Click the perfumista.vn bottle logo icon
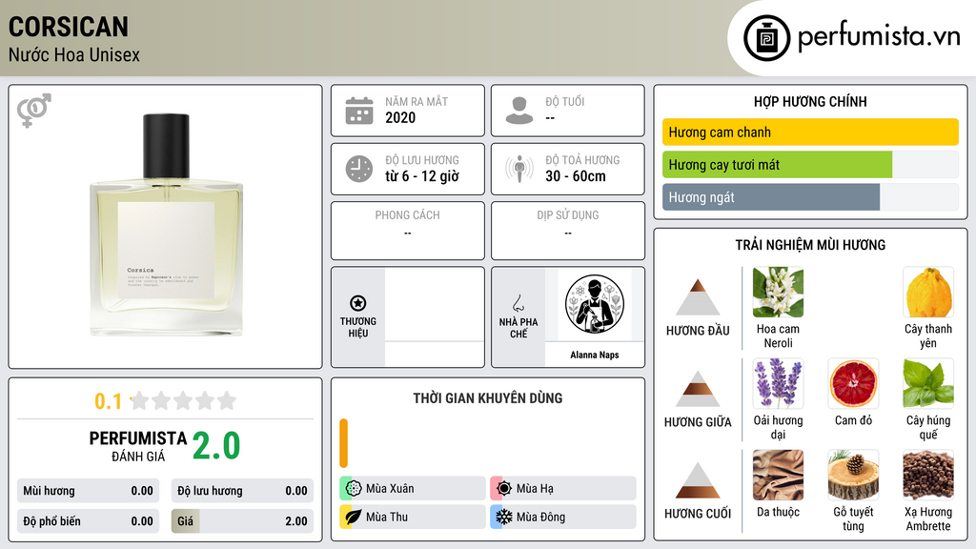The width and height of the screenshot is (976, 549). [766, 38]
